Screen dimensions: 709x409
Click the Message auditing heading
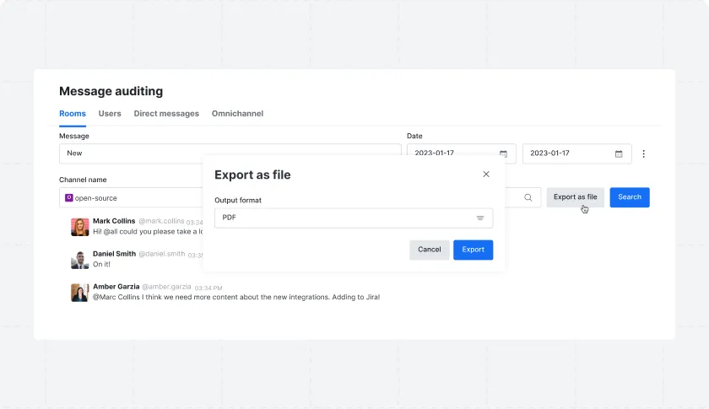tap(111, 91)
